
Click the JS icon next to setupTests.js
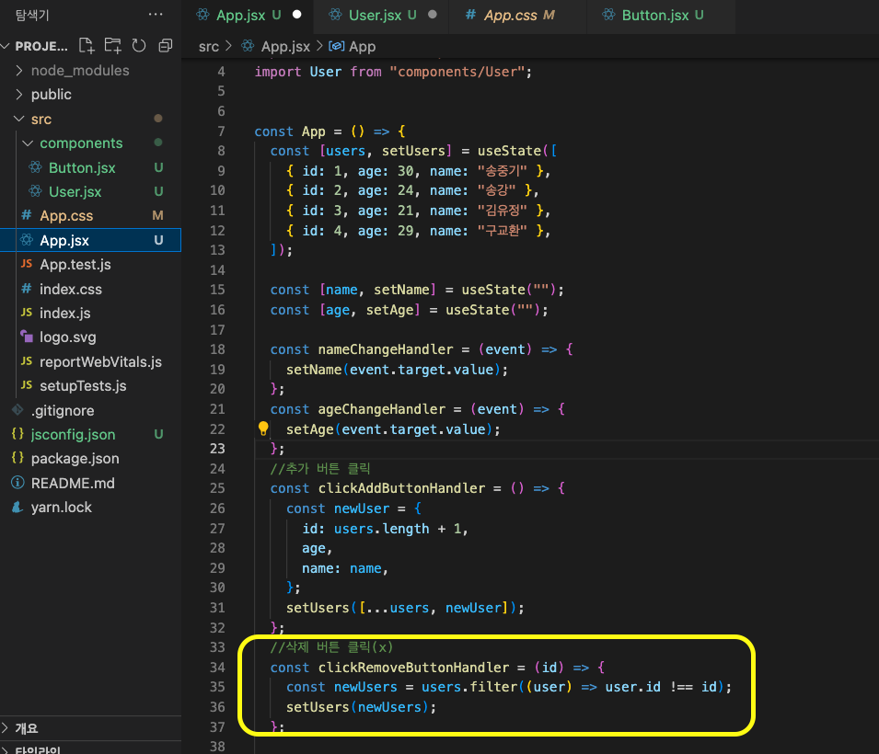click(27, 385)
